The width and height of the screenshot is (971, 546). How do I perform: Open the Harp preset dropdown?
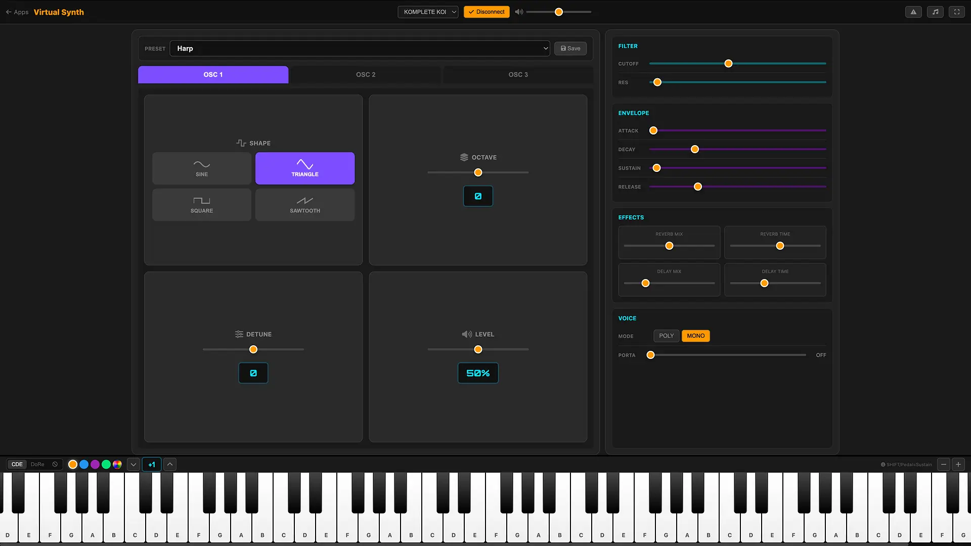point(360,48)
